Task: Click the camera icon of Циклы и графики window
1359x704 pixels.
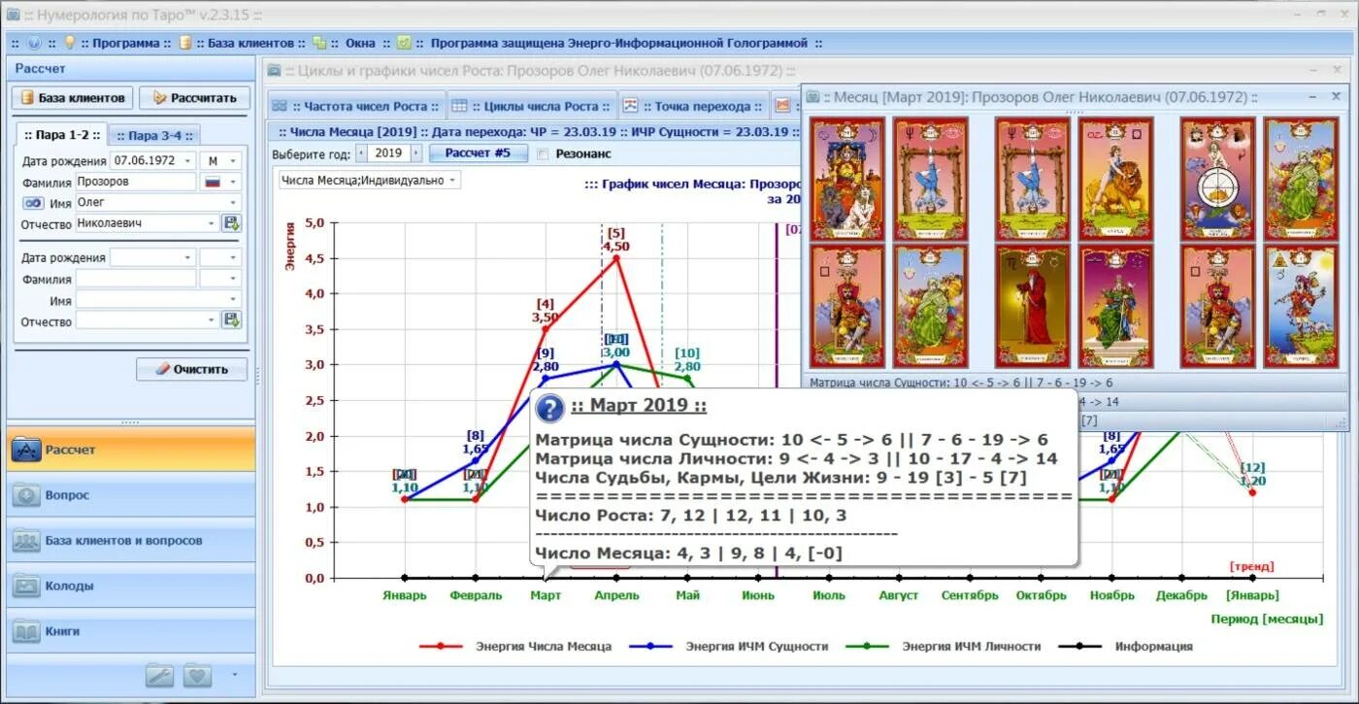Action: click(275, 71)
